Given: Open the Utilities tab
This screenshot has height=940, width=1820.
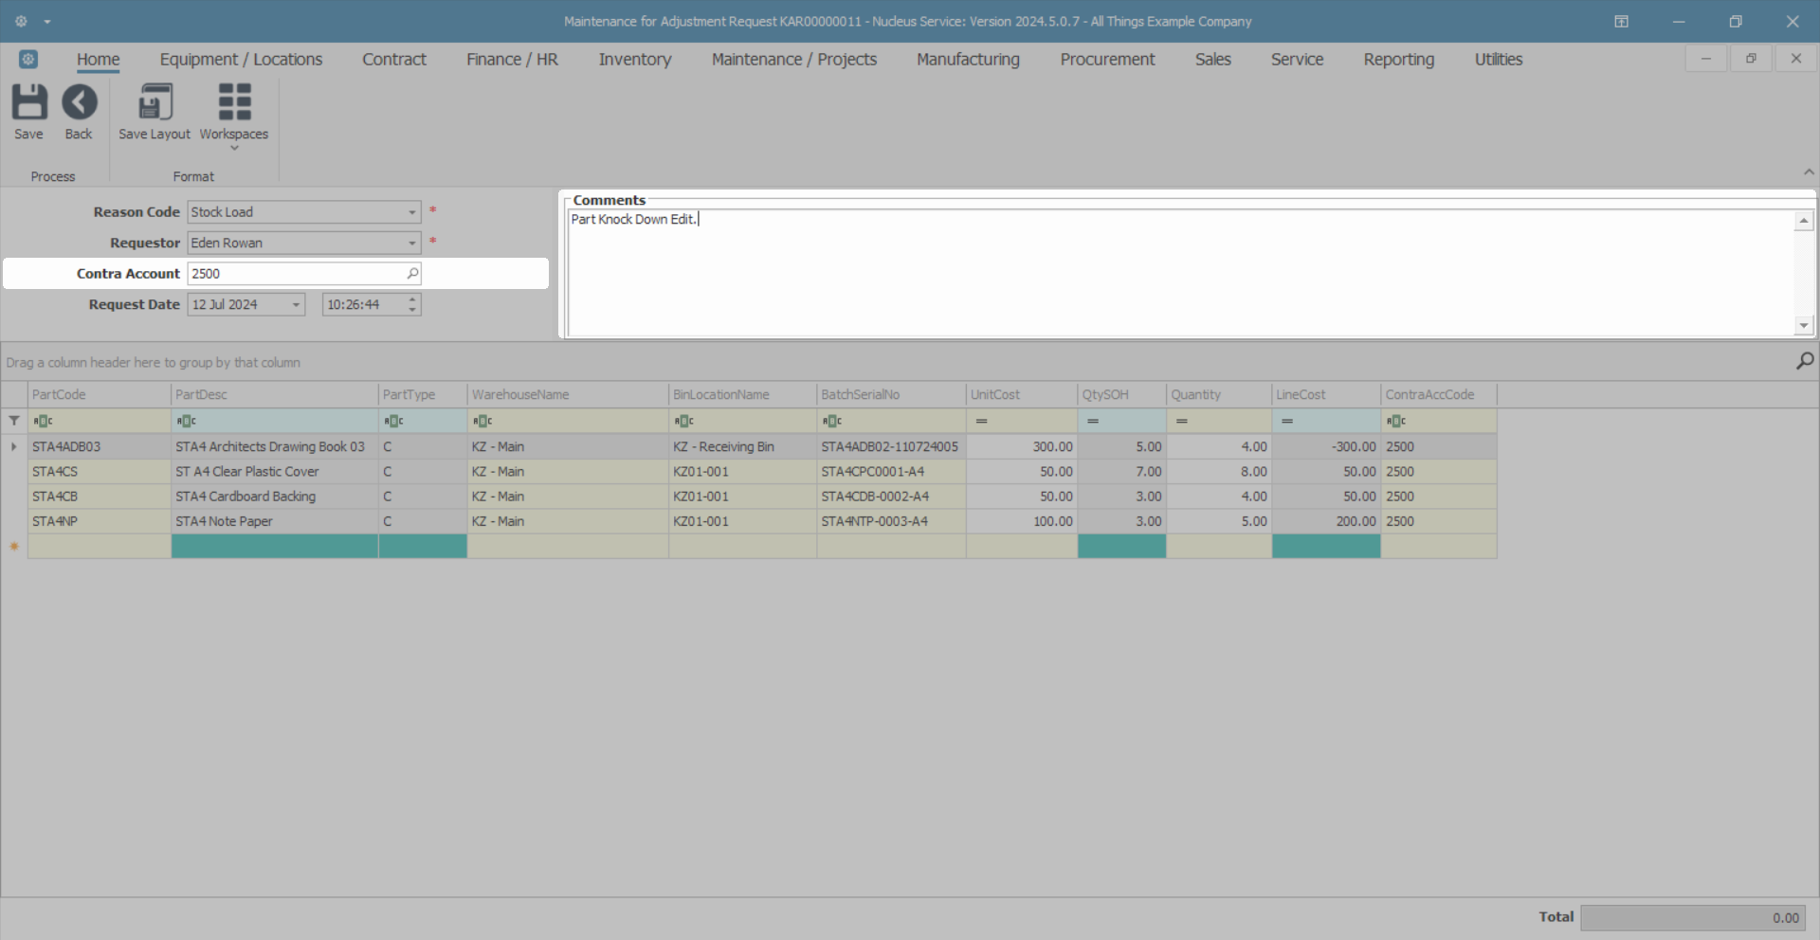Looking at the screenshot, I should coord(1499,60).
